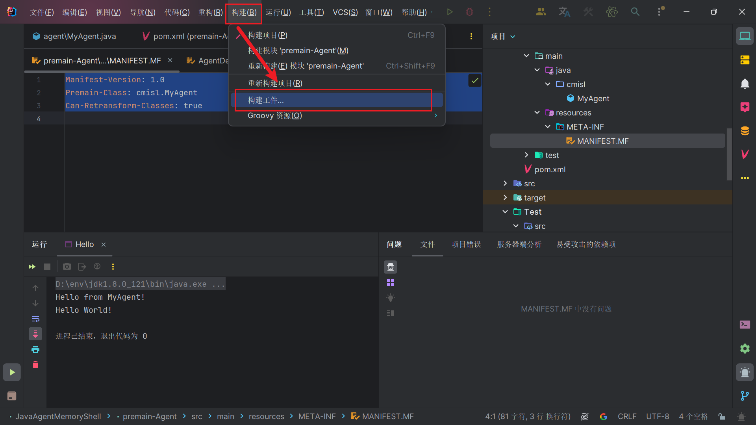Select 重新构建项目(R) menu entry
Screen dimensions: 756x425
pyautogui.click(x=337, y=83)
